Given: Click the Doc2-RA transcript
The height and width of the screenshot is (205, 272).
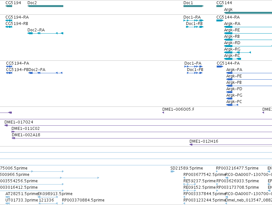Looking at the screenshot, I should (45, 33).
